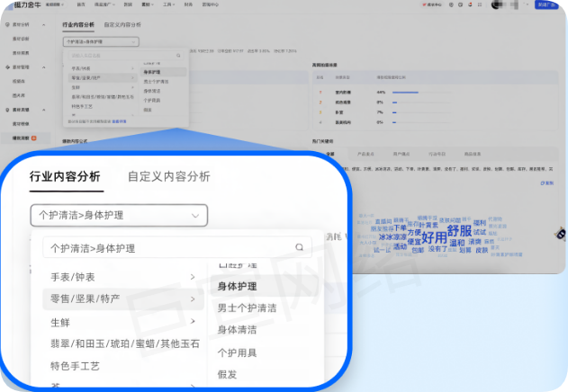Choose 特色手工艺 in the enlarged callout list
The height and width of the screenshot is (392, 568).
(x=75, y=366)
